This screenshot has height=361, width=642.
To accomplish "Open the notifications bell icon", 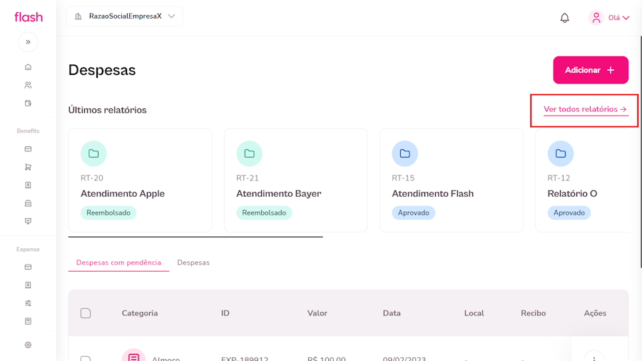I will point(564,18).
